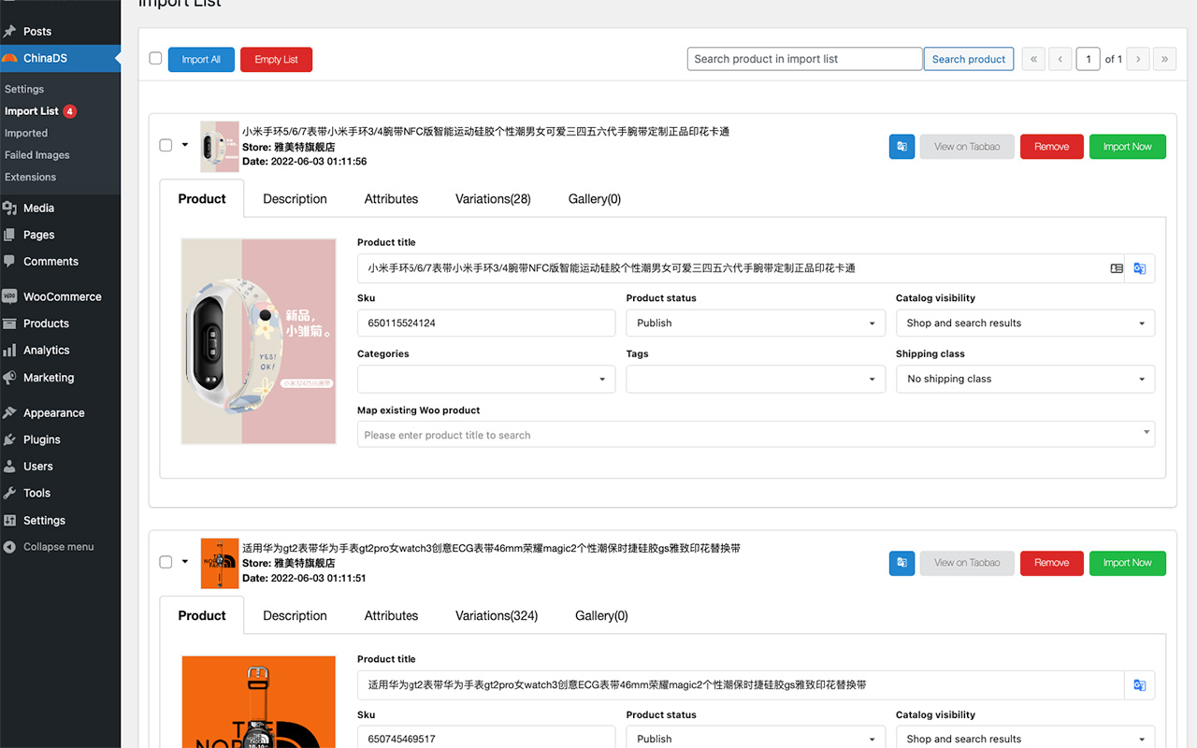This screenshot has height=748, width=1197.
Task: Tick the first product's selection checkbox
Action: click(x=166, y=145)
